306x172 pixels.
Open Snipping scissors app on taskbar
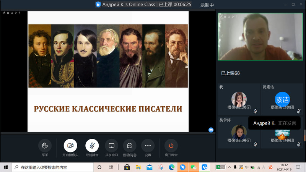coord(161,167)
